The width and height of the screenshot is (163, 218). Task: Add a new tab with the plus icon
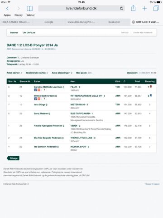click(144, 8)
